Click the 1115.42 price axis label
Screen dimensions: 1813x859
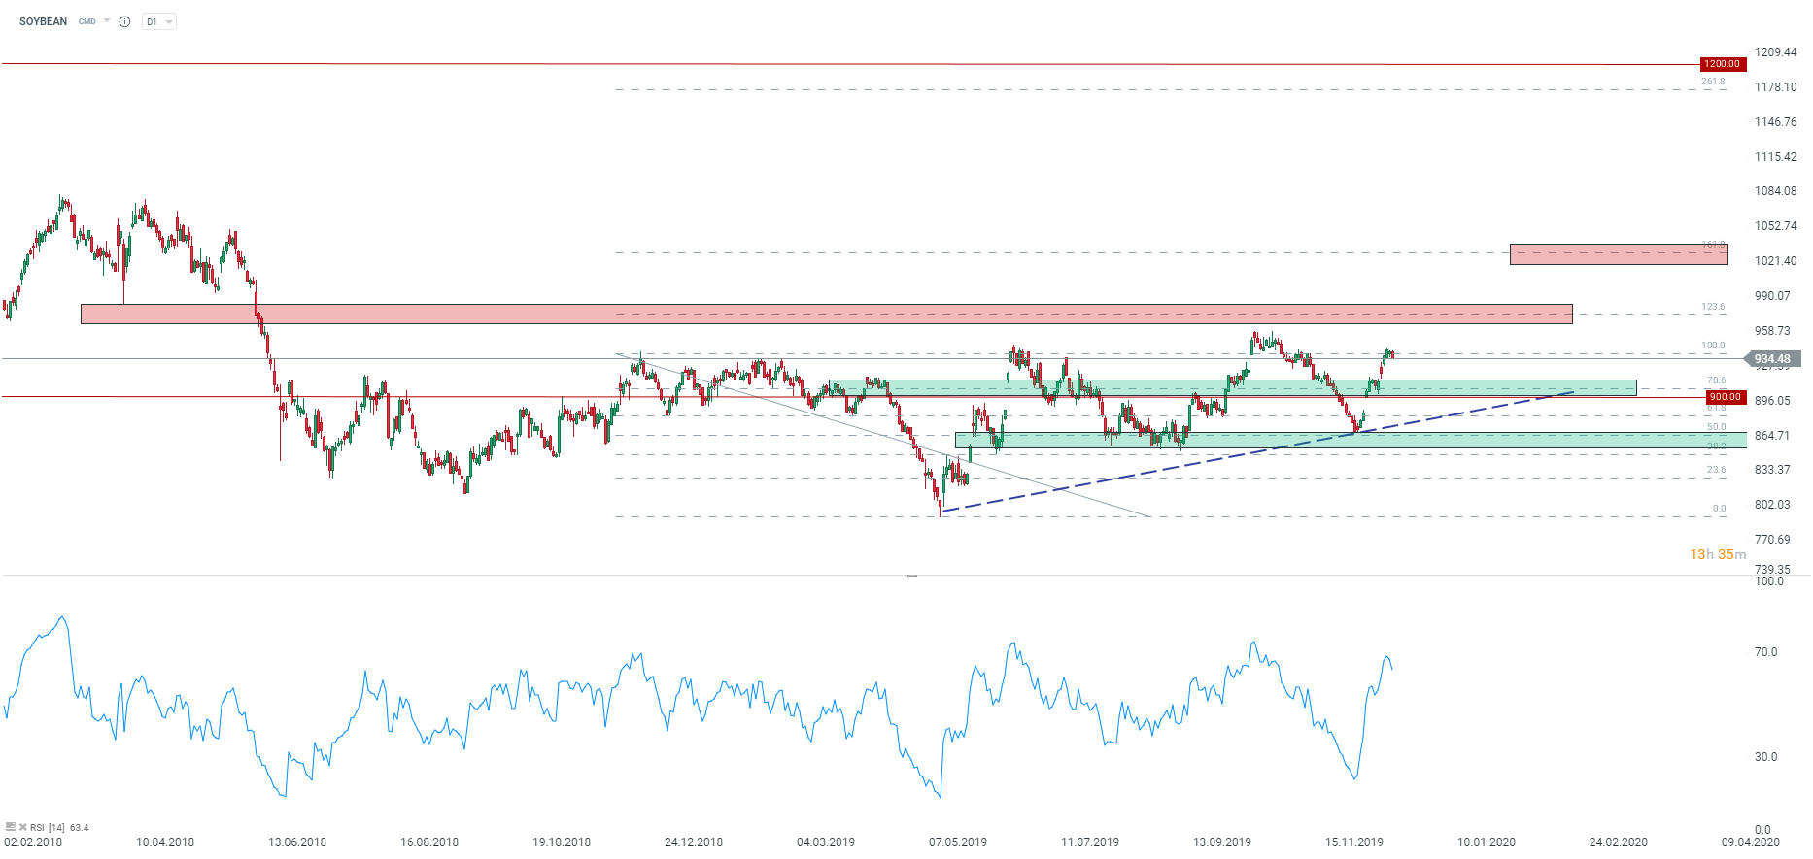click(1776, 157)
